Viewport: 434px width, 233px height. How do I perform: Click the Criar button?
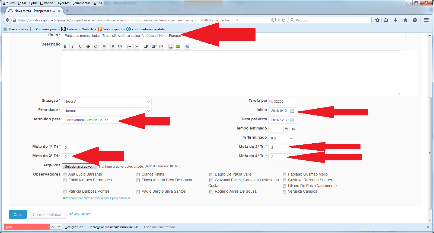pos(18,214)
